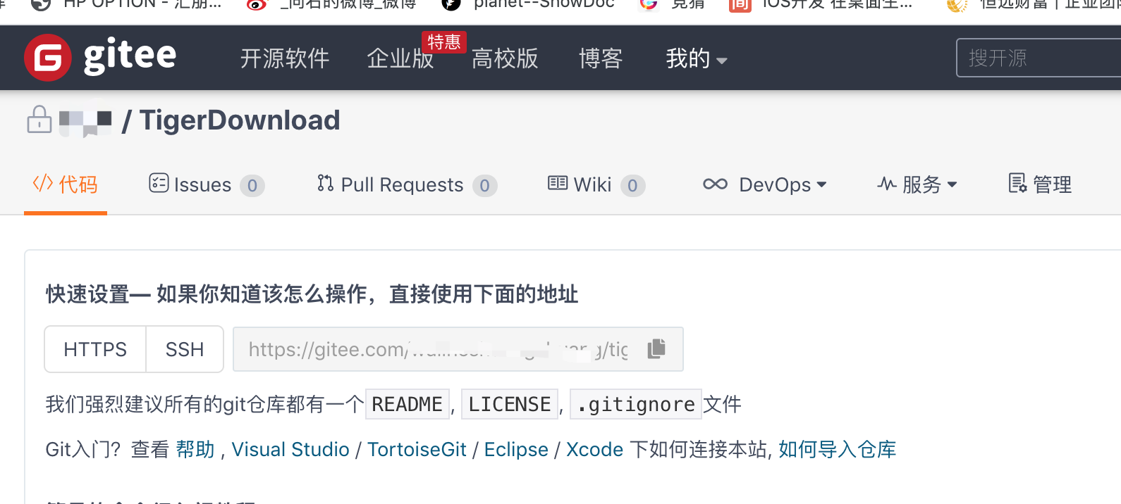Click the Issues count badge 0
The width and height of the screenshot is (1121, 504).
252,186
